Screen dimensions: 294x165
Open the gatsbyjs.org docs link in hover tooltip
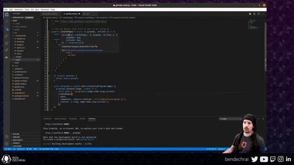(84, 50)
